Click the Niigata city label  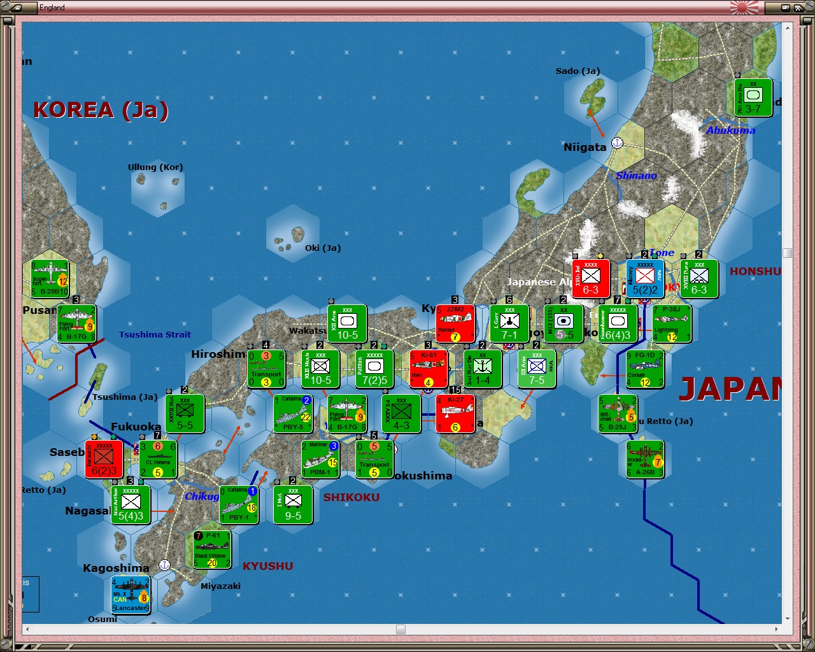pyautogui.click(x=585, y=147)
